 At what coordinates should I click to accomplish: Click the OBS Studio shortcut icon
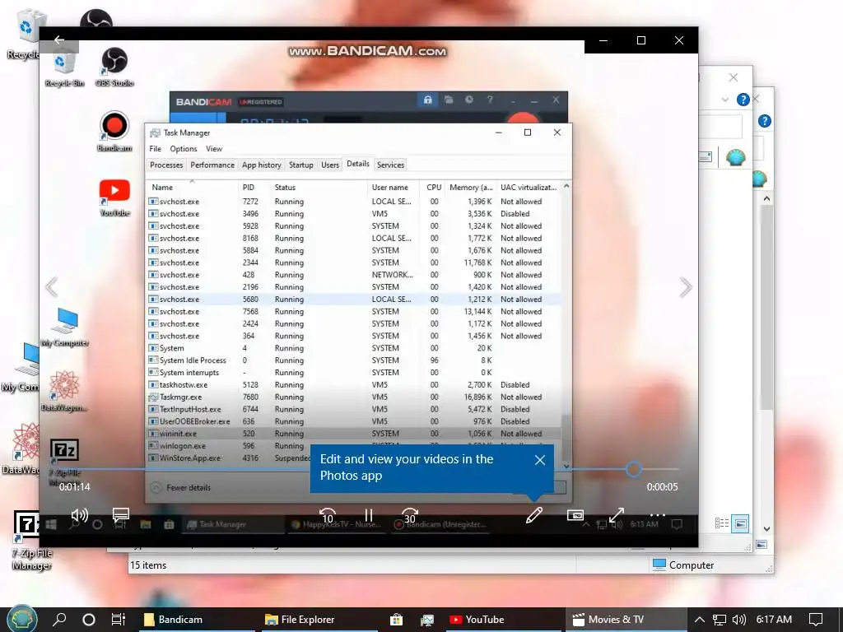click(x=114, y=67)
